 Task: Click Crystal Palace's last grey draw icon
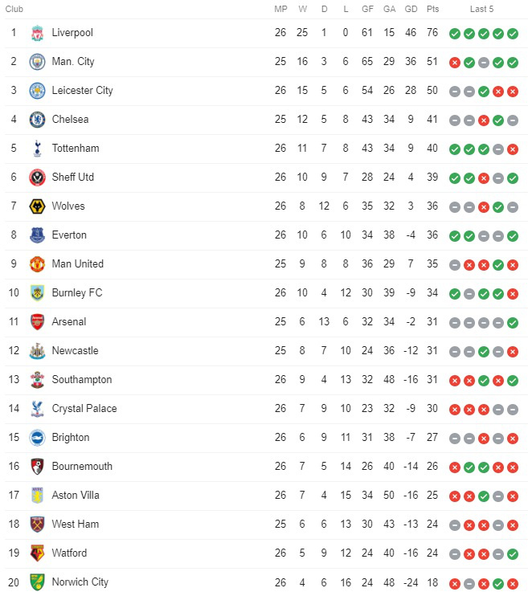[x=513, y=410]
